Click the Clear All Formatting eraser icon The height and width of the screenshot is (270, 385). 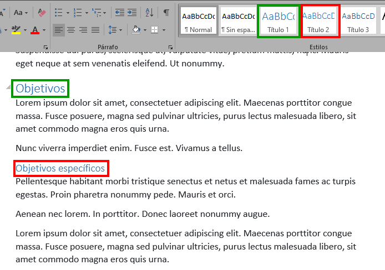(43, 12)
